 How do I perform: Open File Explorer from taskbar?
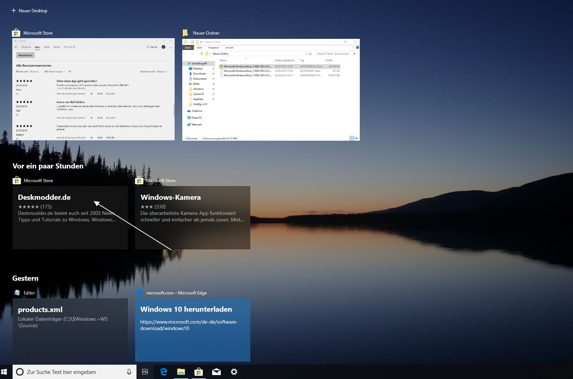point(181,372)
